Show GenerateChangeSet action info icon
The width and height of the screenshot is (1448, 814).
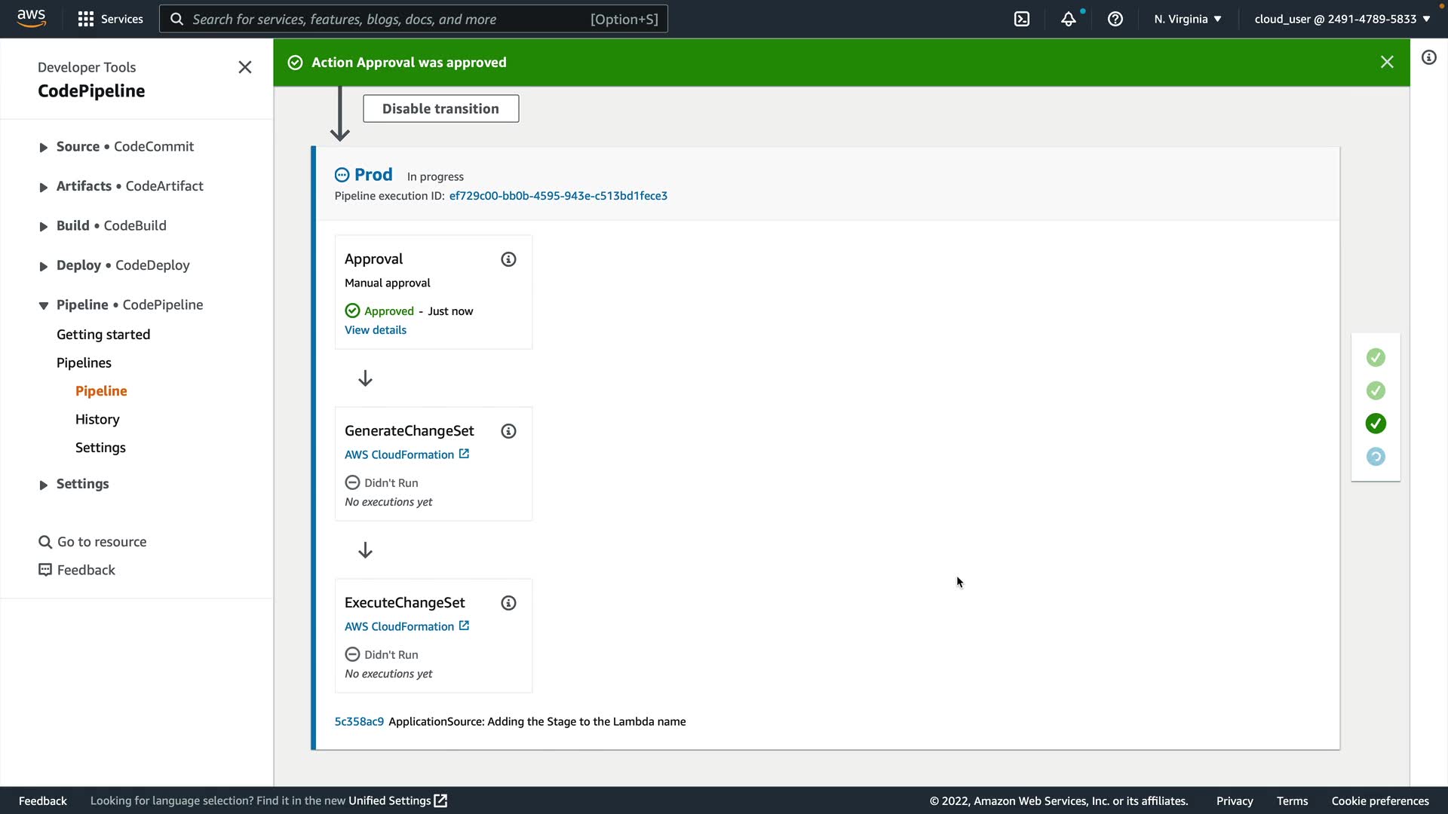pos(508,431)
